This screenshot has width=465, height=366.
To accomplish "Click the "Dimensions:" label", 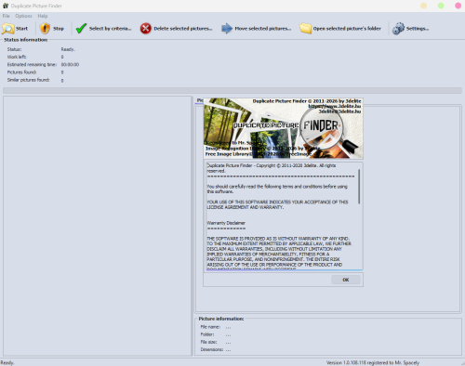I will (212, 349).
